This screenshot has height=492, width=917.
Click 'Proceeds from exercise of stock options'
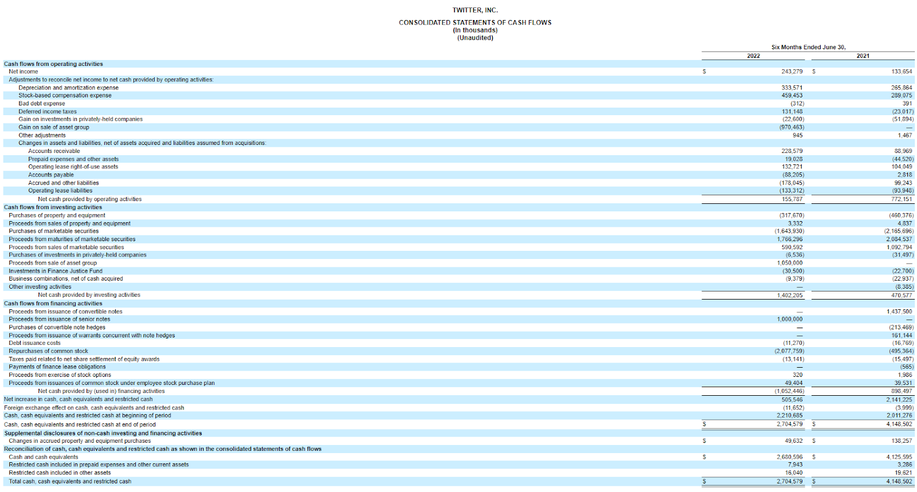pos(60,375)
